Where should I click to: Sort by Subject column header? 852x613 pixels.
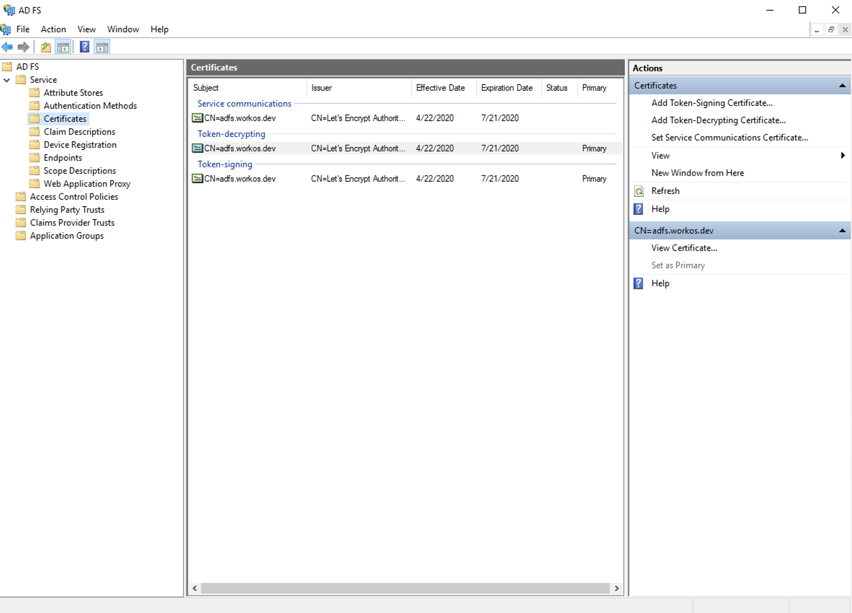[x=248, y=88]
